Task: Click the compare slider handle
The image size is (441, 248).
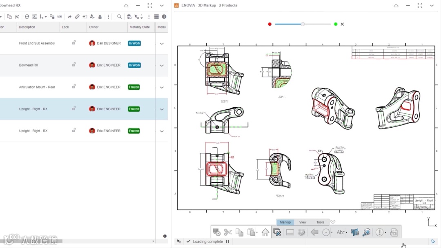Action: click(x=303, y=24)
